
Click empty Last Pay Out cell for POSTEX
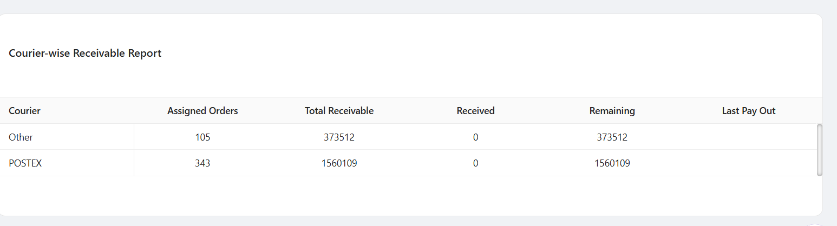pyautogui.click(x=748, y=163)
